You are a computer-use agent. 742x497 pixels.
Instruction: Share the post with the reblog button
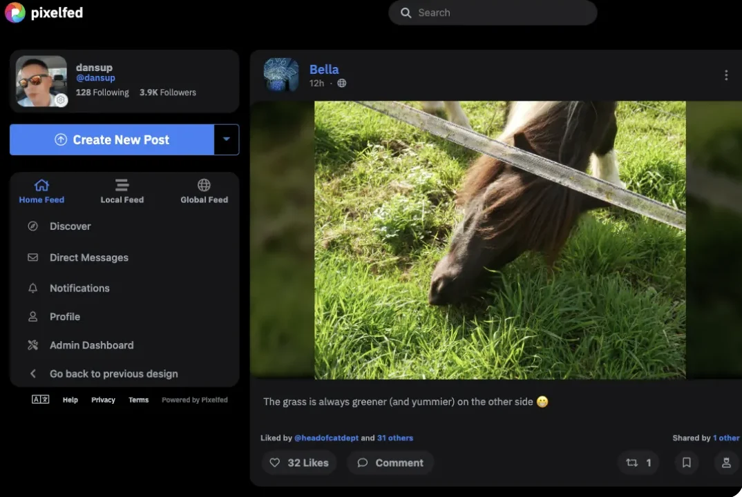click(638, 462)
